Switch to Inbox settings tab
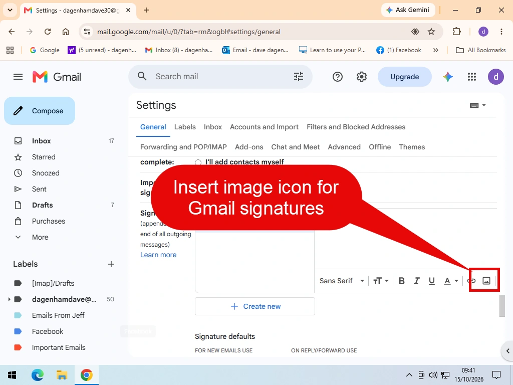 (212, 127)
